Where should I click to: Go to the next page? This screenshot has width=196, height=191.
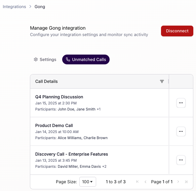coord(178,182)
